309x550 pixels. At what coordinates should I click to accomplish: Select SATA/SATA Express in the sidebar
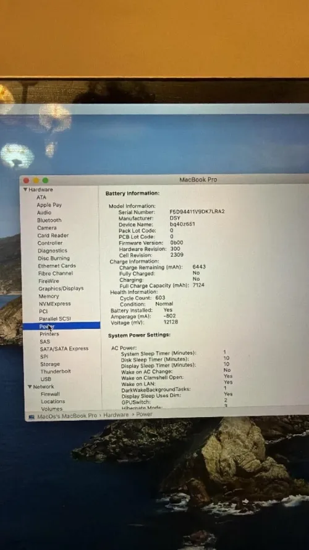64,349
